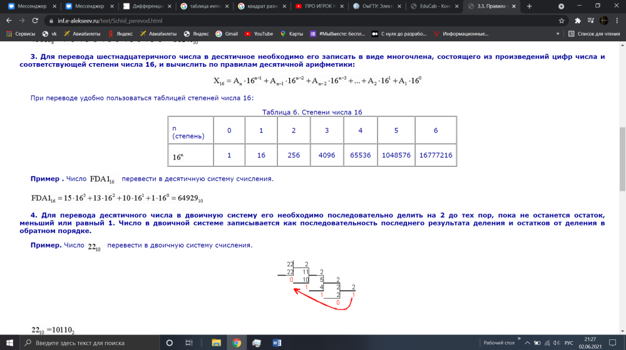This screenshot has height=350, width=626.
Task: Open the #МыВместе bookmark
Action: pos(338,34)
